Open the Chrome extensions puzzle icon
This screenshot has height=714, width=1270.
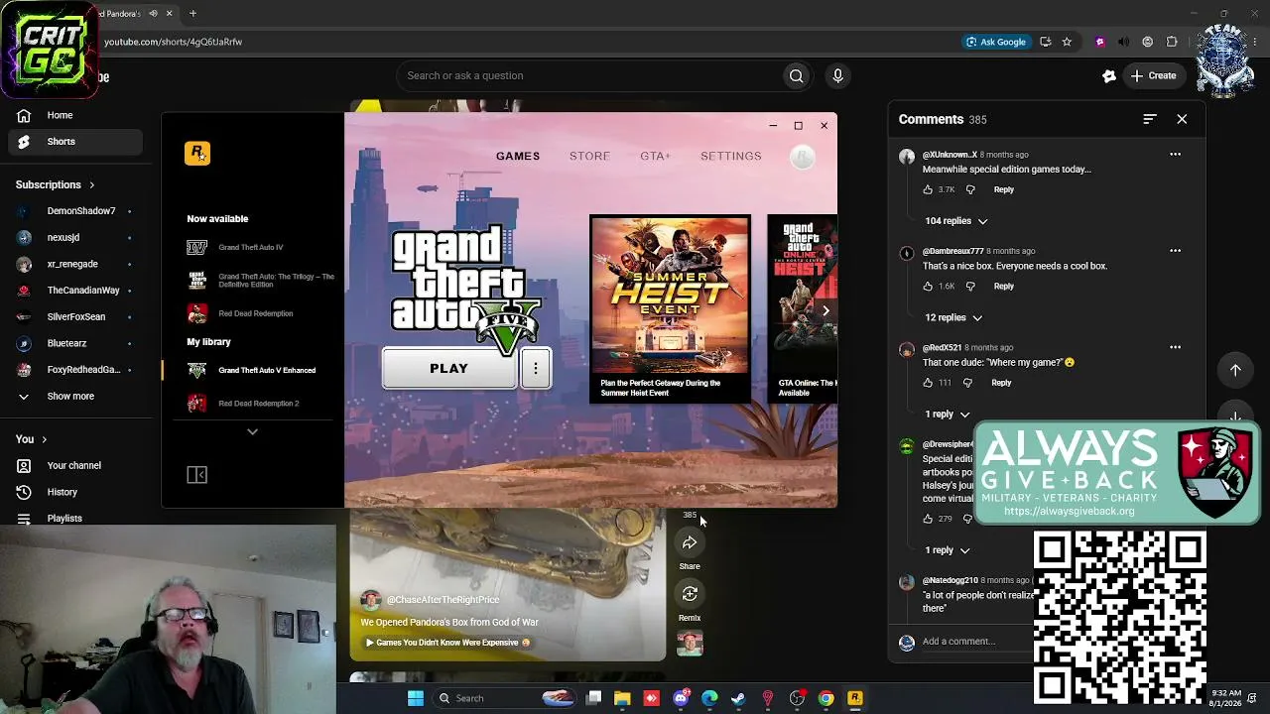pyautogui.click(x=1172, y=42)
